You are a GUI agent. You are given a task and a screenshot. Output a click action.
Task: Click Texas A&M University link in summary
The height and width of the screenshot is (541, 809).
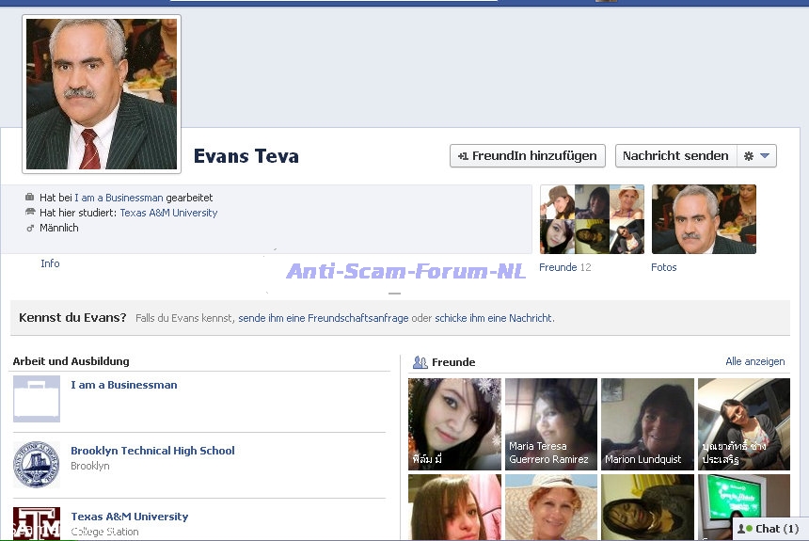(x=168, y=213)
